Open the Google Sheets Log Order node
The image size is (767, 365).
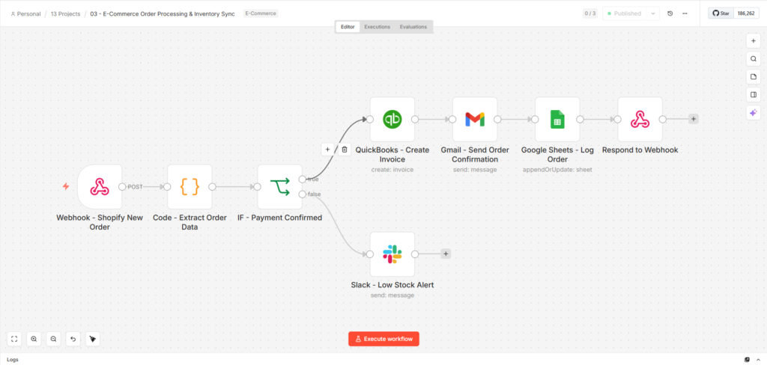click(557, 119)
